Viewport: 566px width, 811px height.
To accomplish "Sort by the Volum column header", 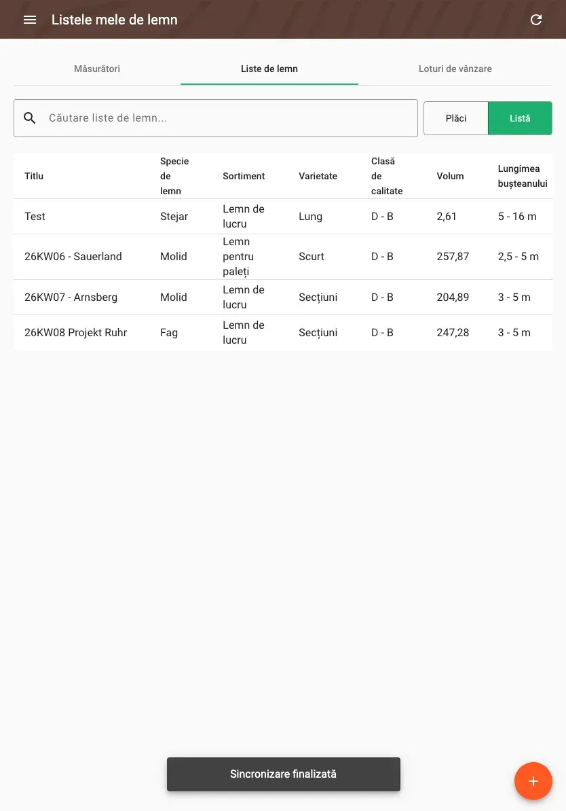I will coord(450,176).
